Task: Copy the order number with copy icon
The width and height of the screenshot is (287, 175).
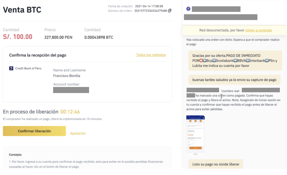Action: (170, 11)
